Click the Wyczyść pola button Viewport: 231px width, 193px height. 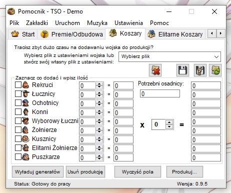click(x=137, y=171)
